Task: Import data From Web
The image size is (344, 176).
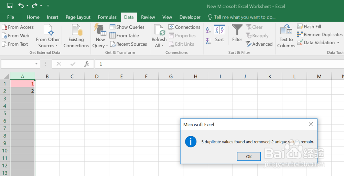Action: point(15,35)
